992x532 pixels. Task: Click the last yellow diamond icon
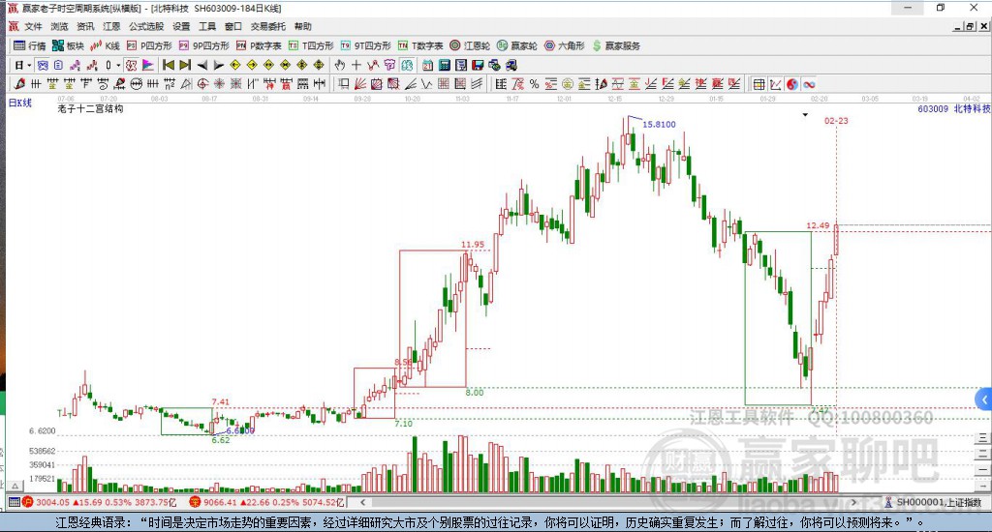[x=319, y=65]
